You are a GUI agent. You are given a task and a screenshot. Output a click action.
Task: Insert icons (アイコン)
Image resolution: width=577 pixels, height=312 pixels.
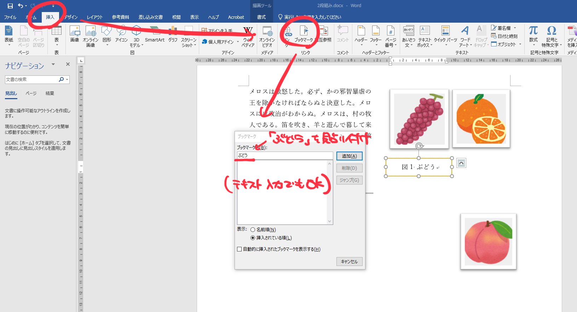point(121,34)
